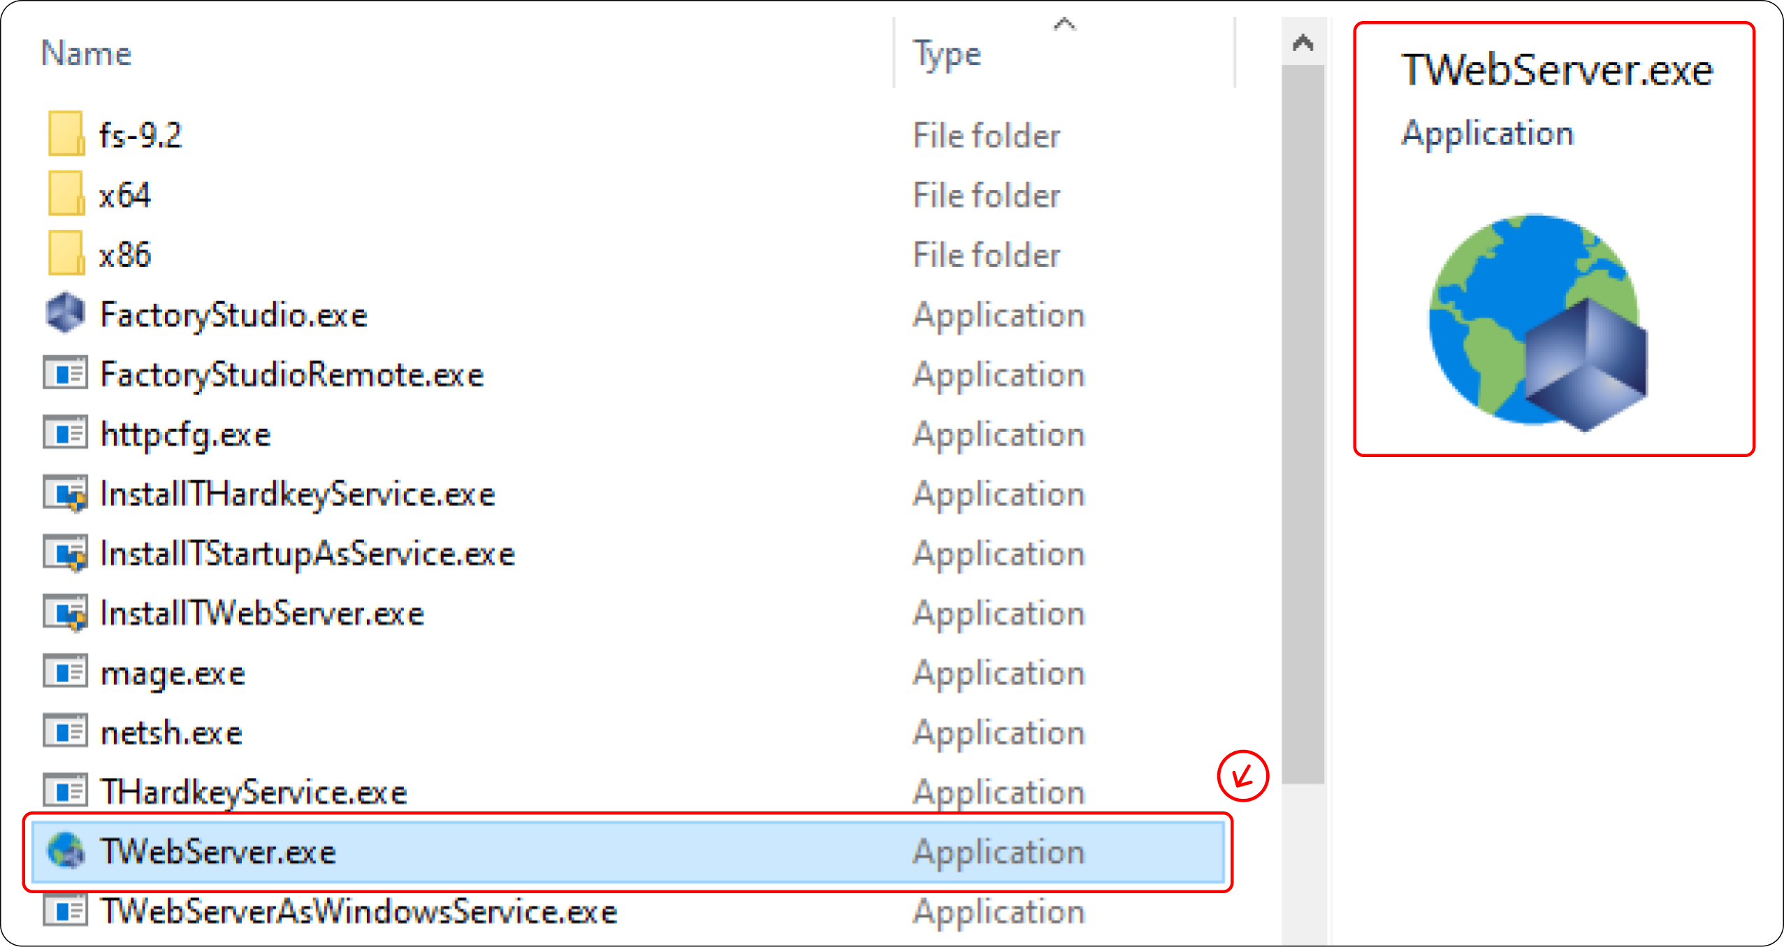This screenshot has height=947, width=1784.
Task: Select InstallTHardkeyService.exe file name
Action: [x=298, y=494]
